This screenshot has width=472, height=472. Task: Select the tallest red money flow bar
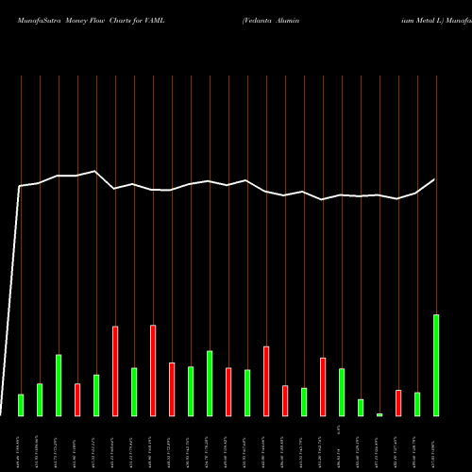point(153,371)
